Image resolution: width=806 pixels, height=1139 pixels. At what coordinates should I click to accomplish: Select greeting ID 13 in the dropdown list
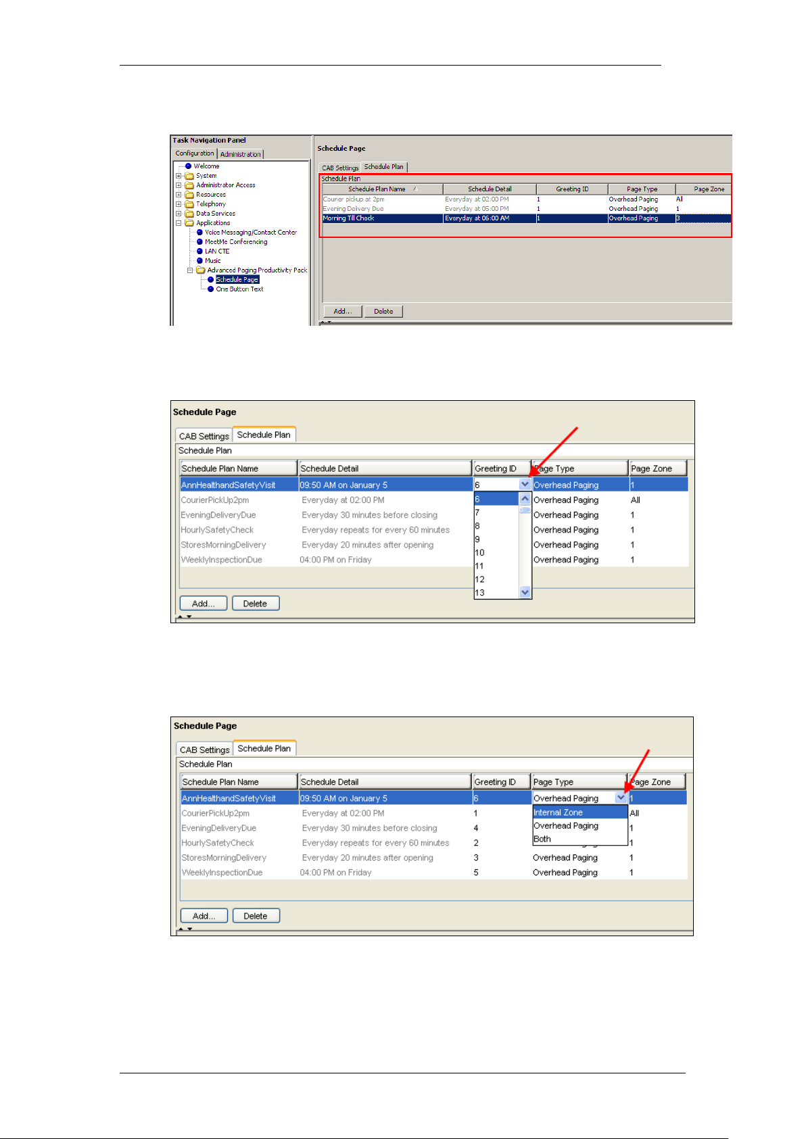(x=496, y=593)
